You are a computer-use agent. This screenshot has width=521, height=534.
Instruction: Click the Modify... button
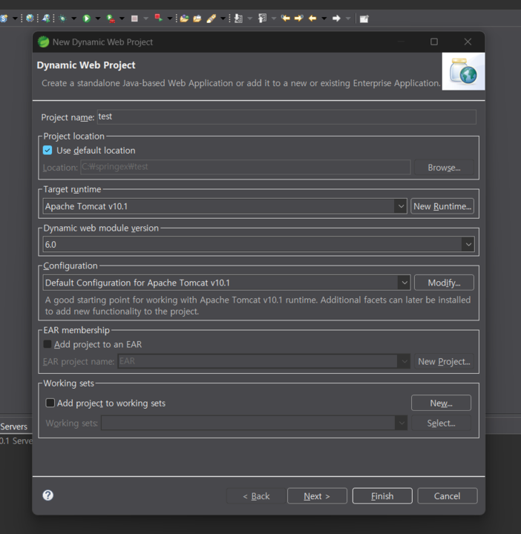pos(444,283)
